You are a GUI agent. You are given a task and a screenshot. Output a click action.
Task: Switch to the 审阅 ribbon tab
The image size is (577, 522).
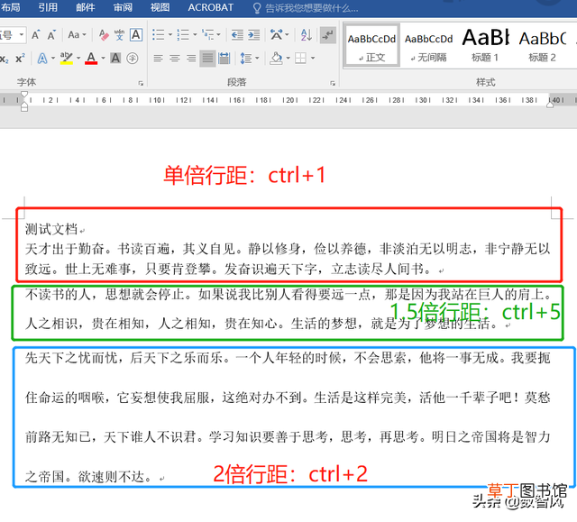click(x=123, y=7)
